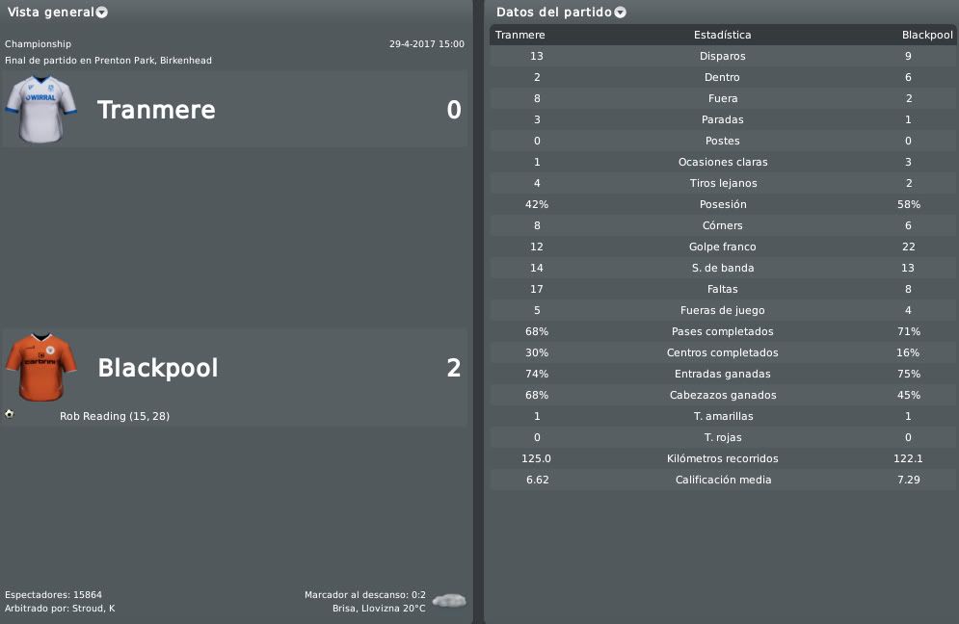Viewport: 959px width, 624px height.
Task: Select the Posesión statistics row
Action: (x=723, y=204)
